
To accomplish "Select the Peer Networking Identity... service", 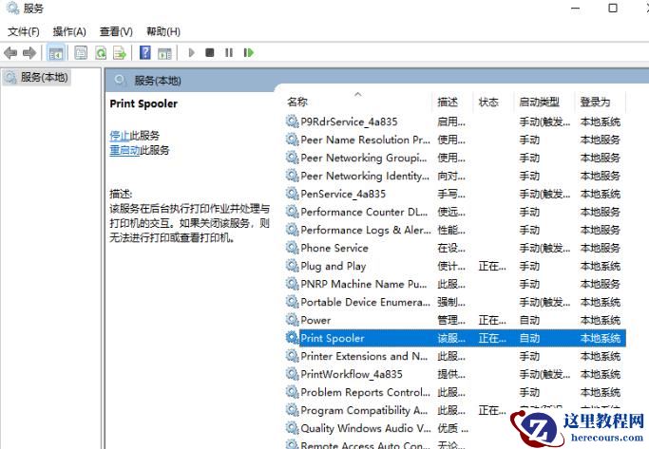I will (365, 176).
